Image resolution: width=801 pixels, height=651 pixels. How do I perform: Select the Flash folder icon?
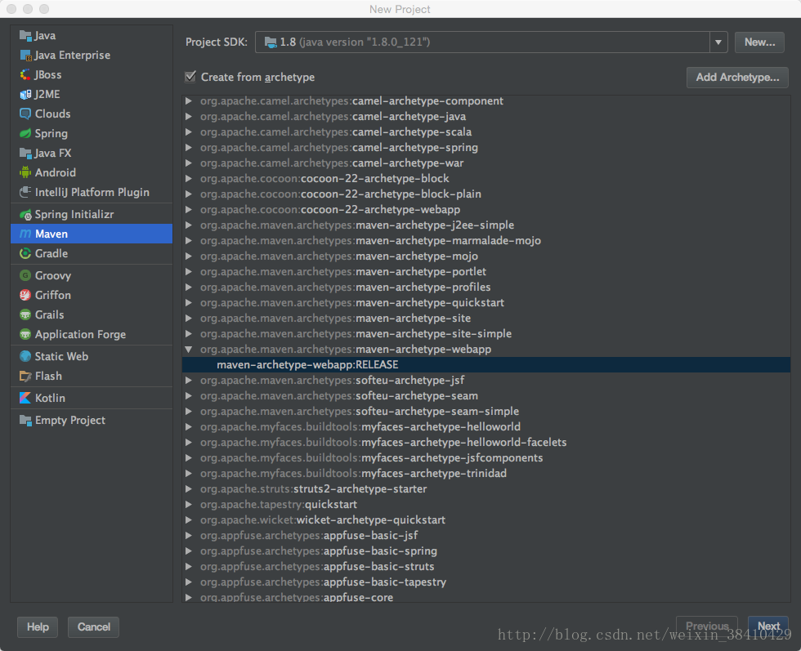click(x=25, y=377)
